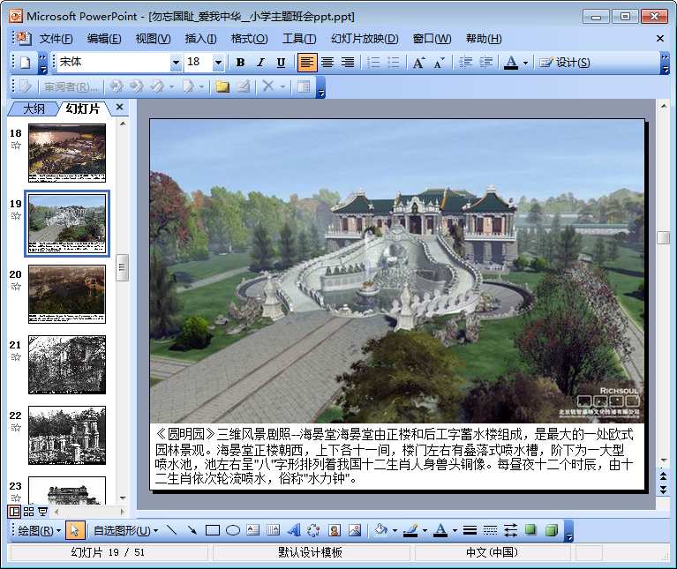Select the Oval drawing tool
The width and height of the screenshot is (677, 569).
[x=233, y=530]
